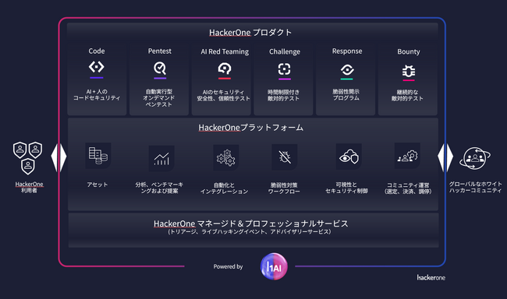The image size is (507, 299).
Task: Click the 継続的な敵対的テスト description
Action: [407, 95]
